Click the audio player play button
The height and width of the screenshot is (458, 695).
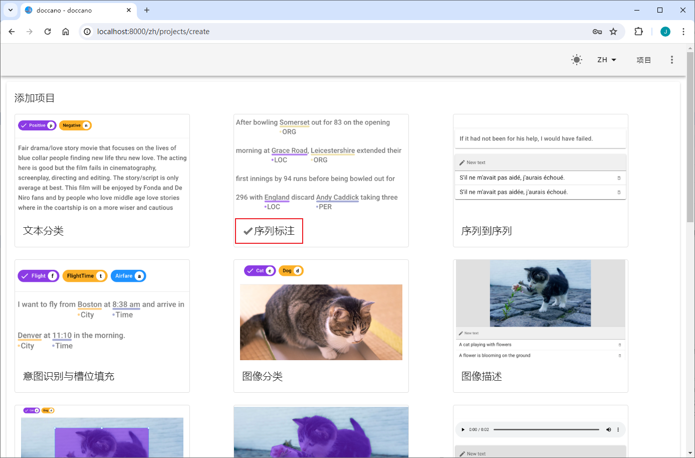pyautogui.click(x=463, y=429)
